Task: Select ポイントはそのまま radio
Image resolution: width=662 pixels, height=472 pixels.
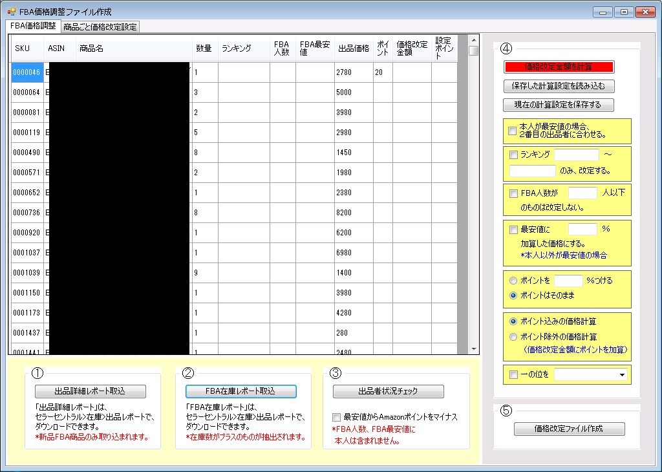Action: coord(513,295)
